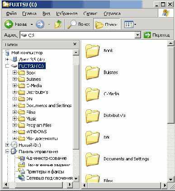Collapse the Панель управления tree node

coord(7,152)
